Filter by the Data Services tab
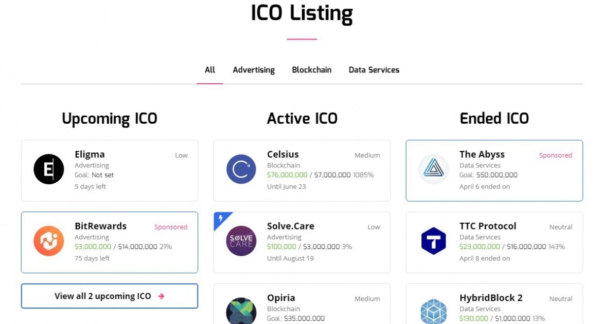 (x=374, y=70)
